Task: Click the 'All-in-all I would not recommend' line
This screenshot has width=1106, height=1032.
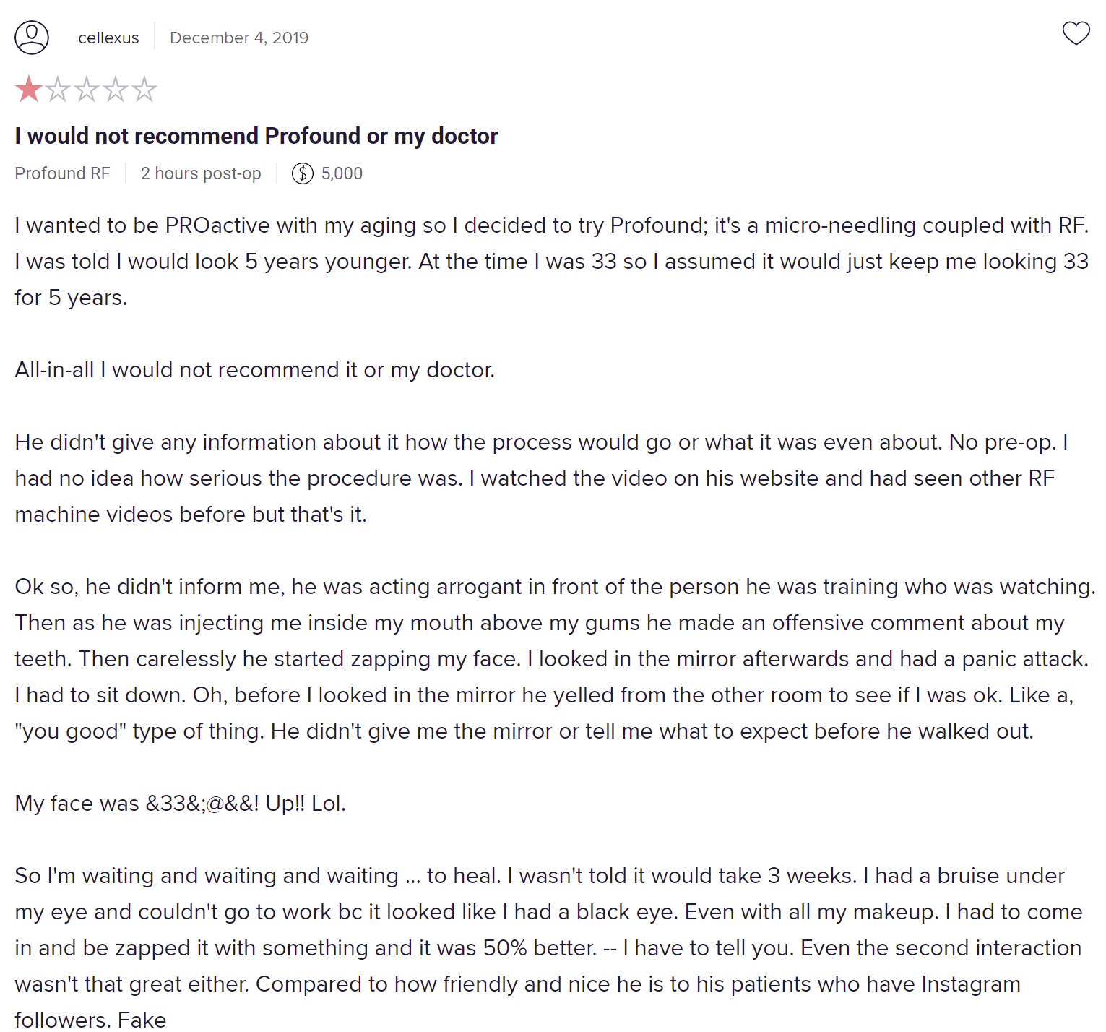Action: click(255, 369)
